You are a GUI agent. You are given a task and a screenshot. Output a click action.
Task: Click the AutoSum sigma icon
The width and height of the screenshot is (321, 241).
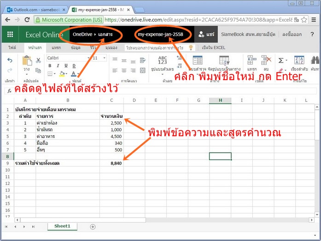pyautogui.click(x=281, y=60)
